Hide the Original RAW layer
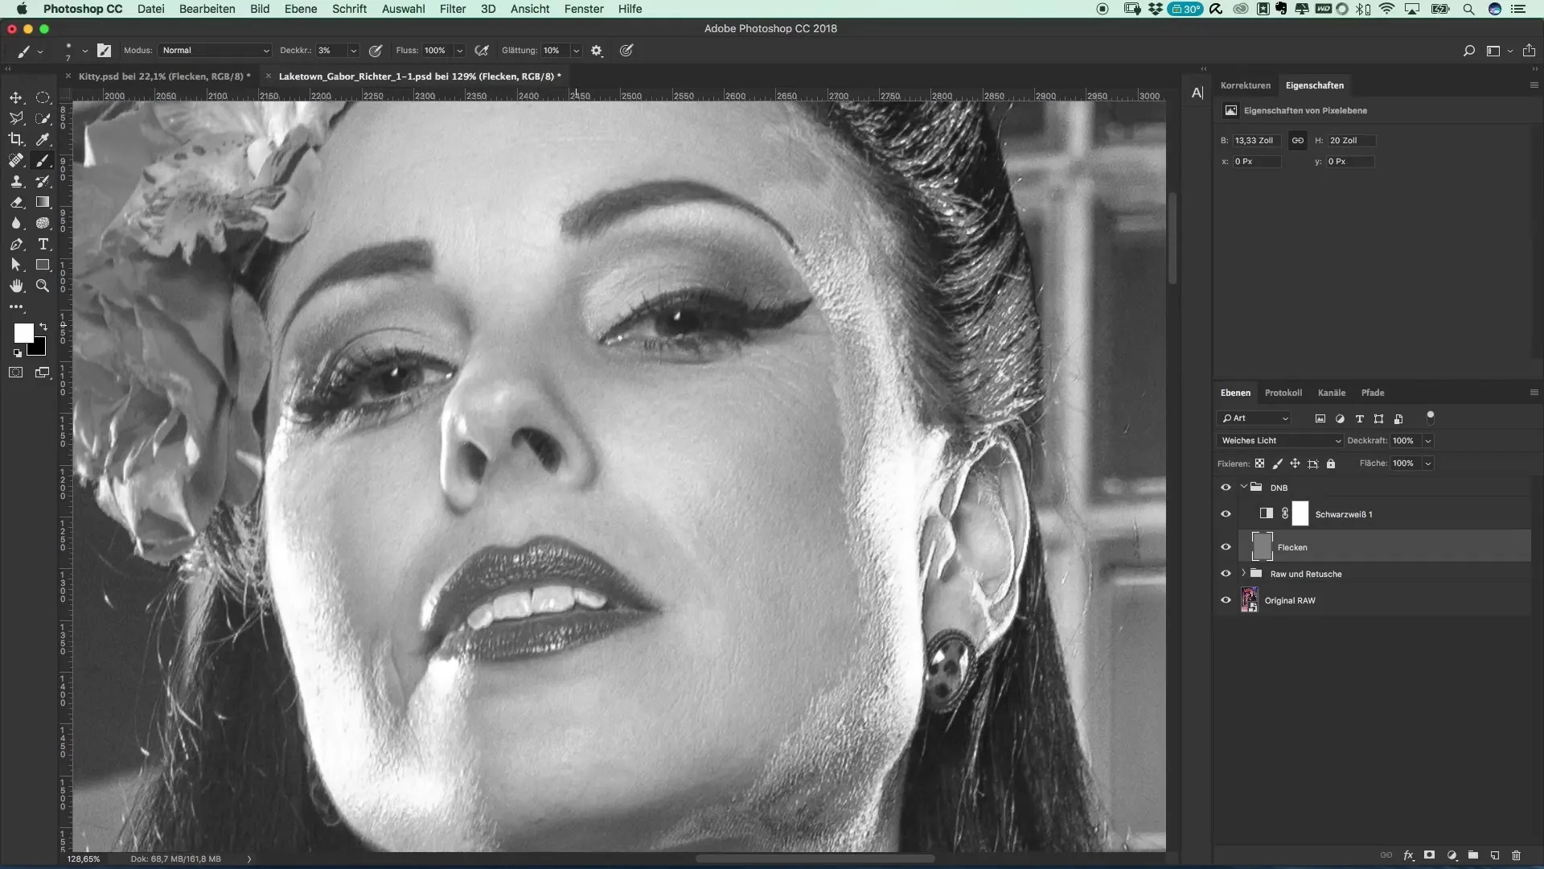The image size is (1544, 869). click(1226, 600)
